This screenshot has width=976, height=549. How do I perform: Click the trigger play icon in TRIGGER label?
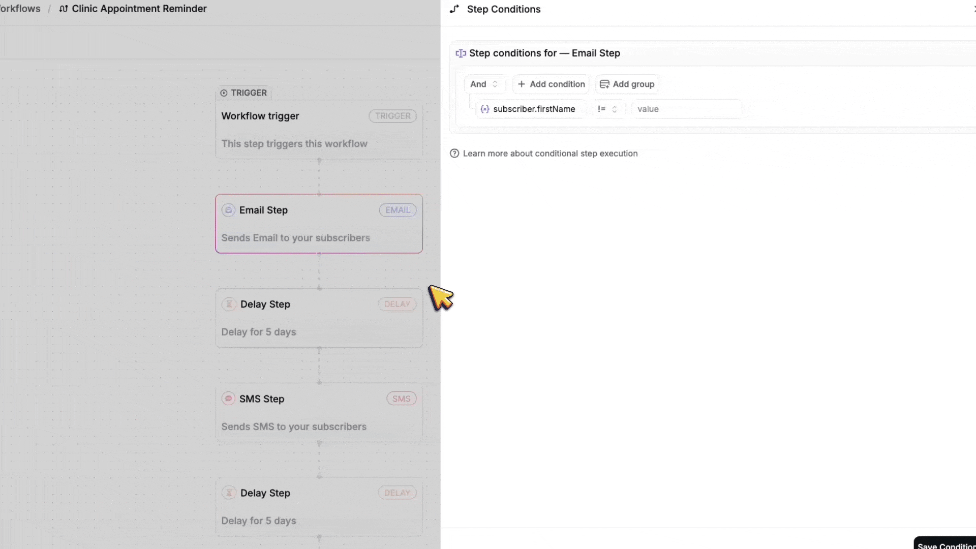224,93
